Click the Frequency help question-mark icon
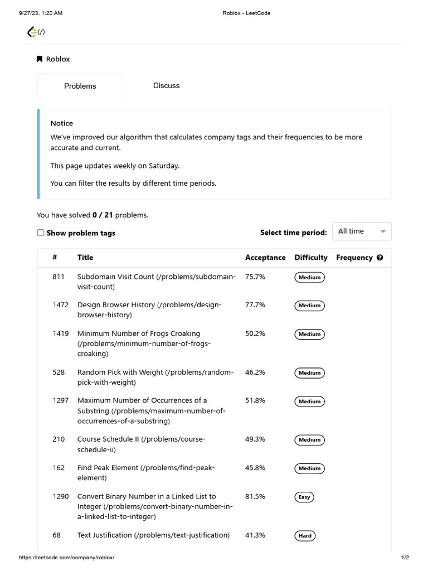Screen dimensions: 428x571 click(380, 258)
